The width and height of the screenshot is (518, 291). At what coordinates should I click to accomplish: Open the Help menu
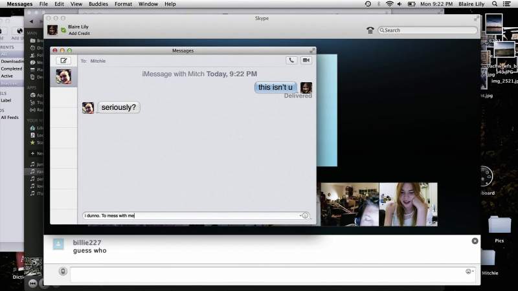click(170, 4)
